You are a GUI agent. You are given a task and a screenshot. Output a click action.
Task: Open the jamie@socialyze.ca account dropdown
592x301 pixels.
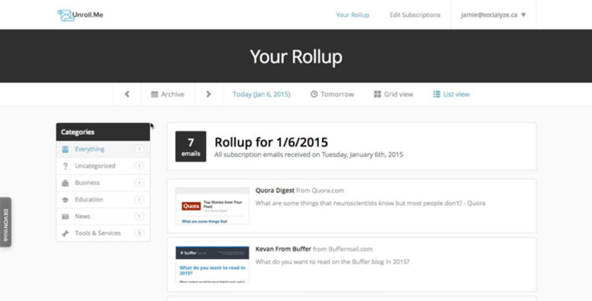pos(493,15)
